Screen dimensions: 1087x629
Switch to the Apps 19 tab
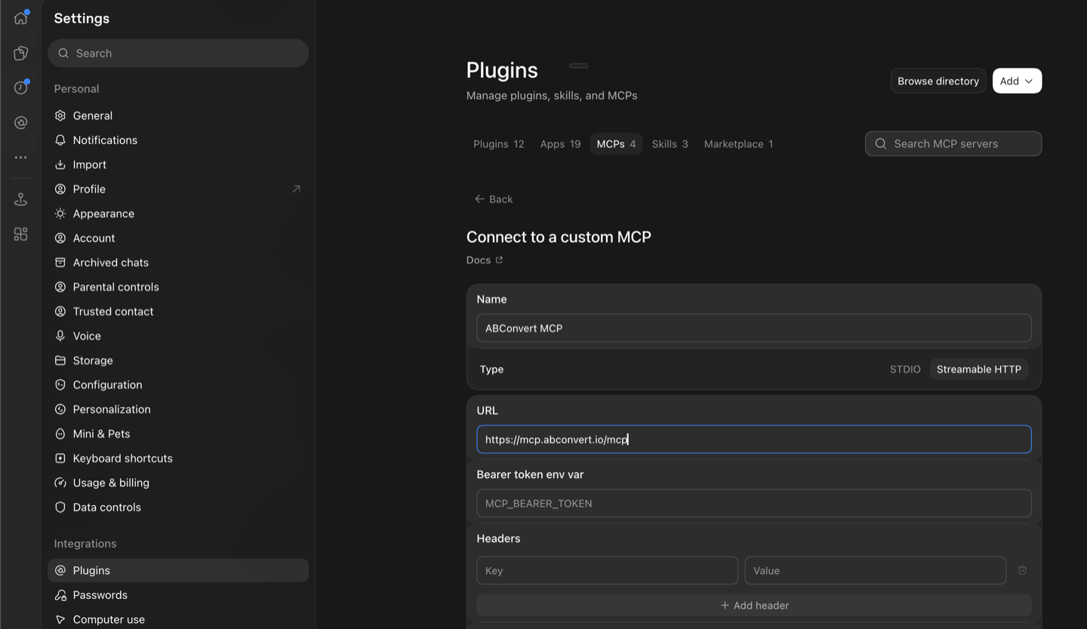click(560, 143)
